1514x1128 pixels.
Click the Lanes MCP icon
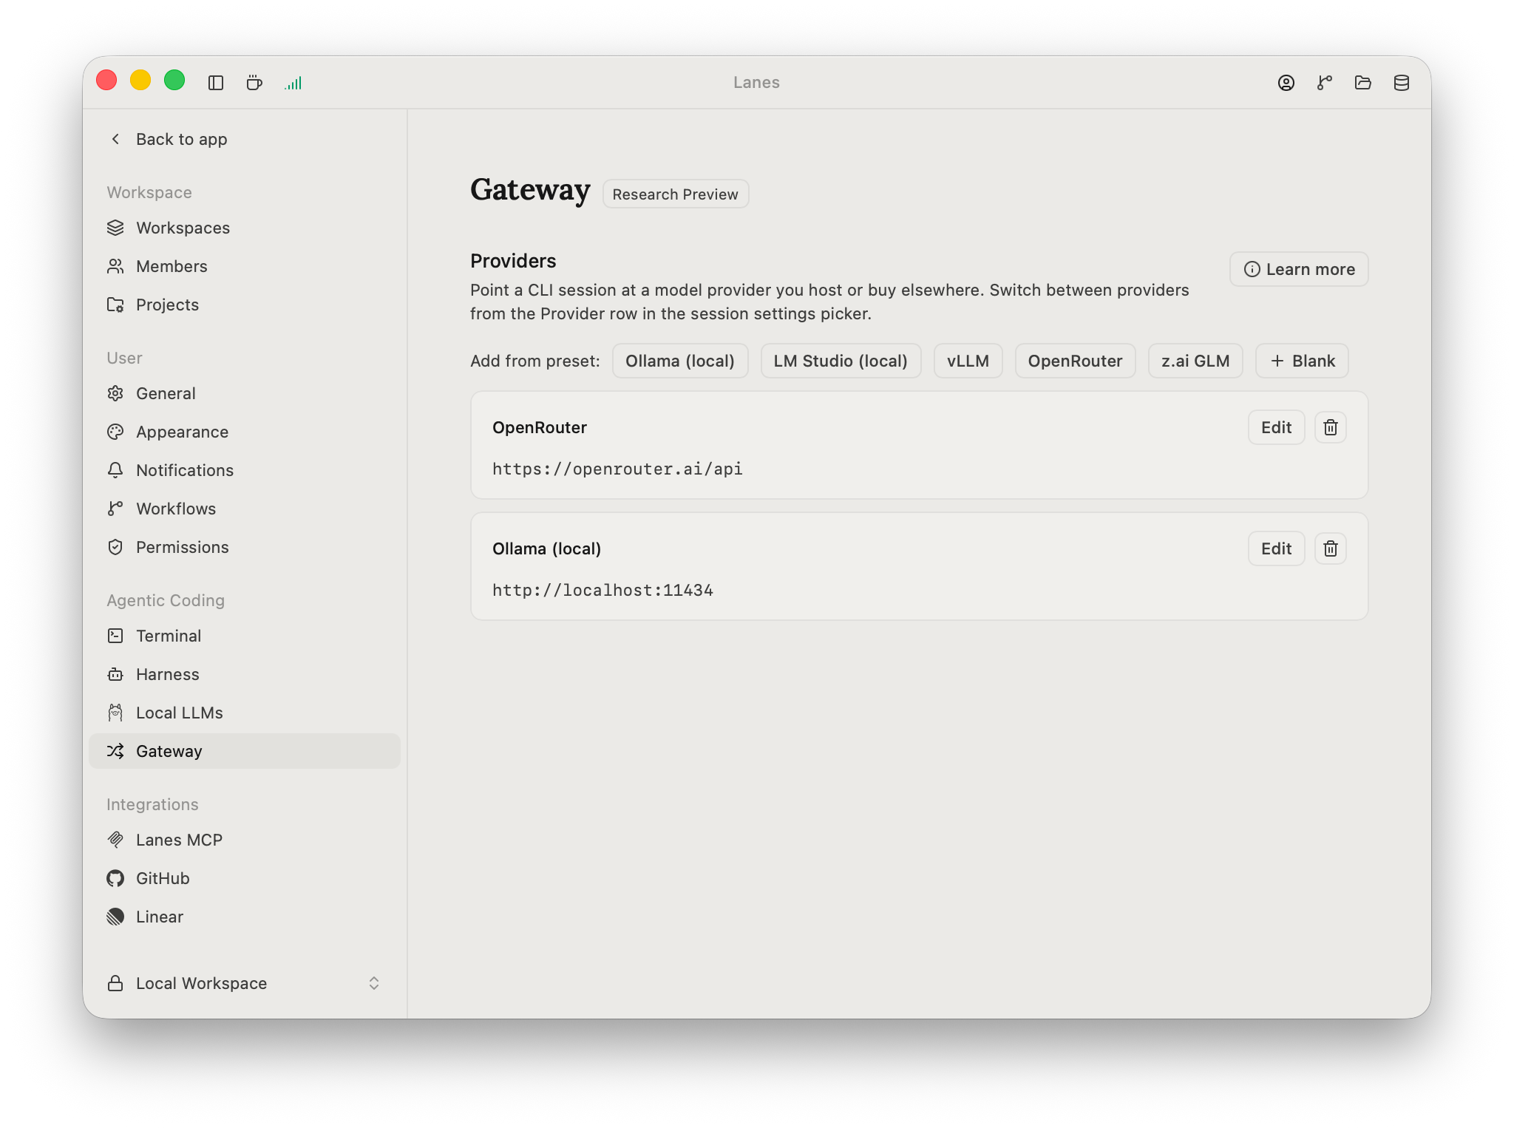(x=115, y=840)
